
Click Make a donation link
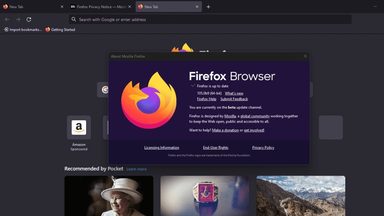click(225, 130)
